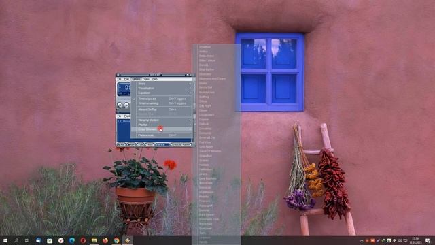Select the highlighted Color Themes entry
The width and height of the screenshot is (435, 245).
[162, 129]
